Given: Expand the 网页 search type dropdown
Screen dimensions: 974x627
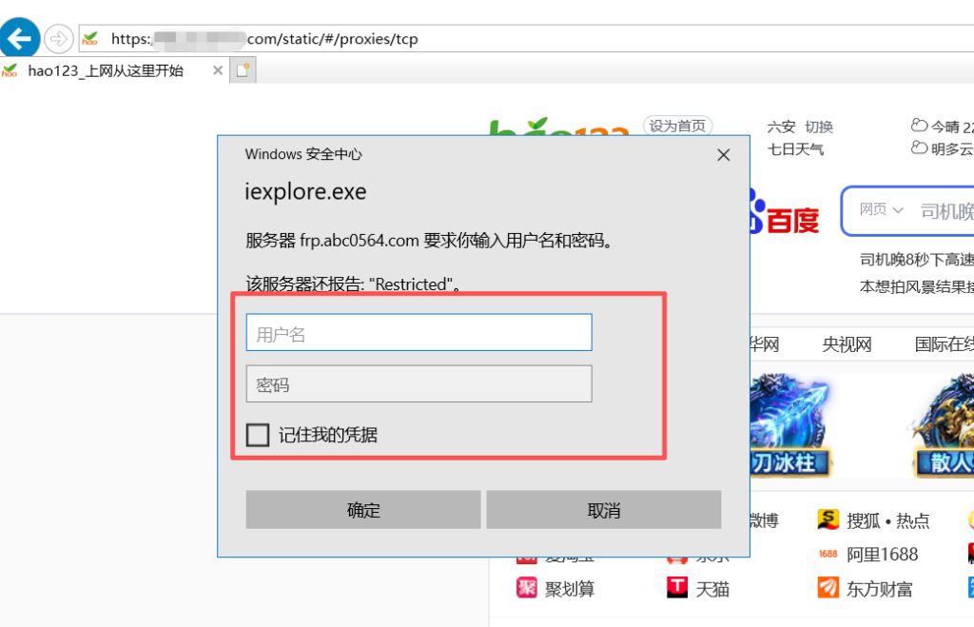Looking at the screenshot, I should point(881,210).
